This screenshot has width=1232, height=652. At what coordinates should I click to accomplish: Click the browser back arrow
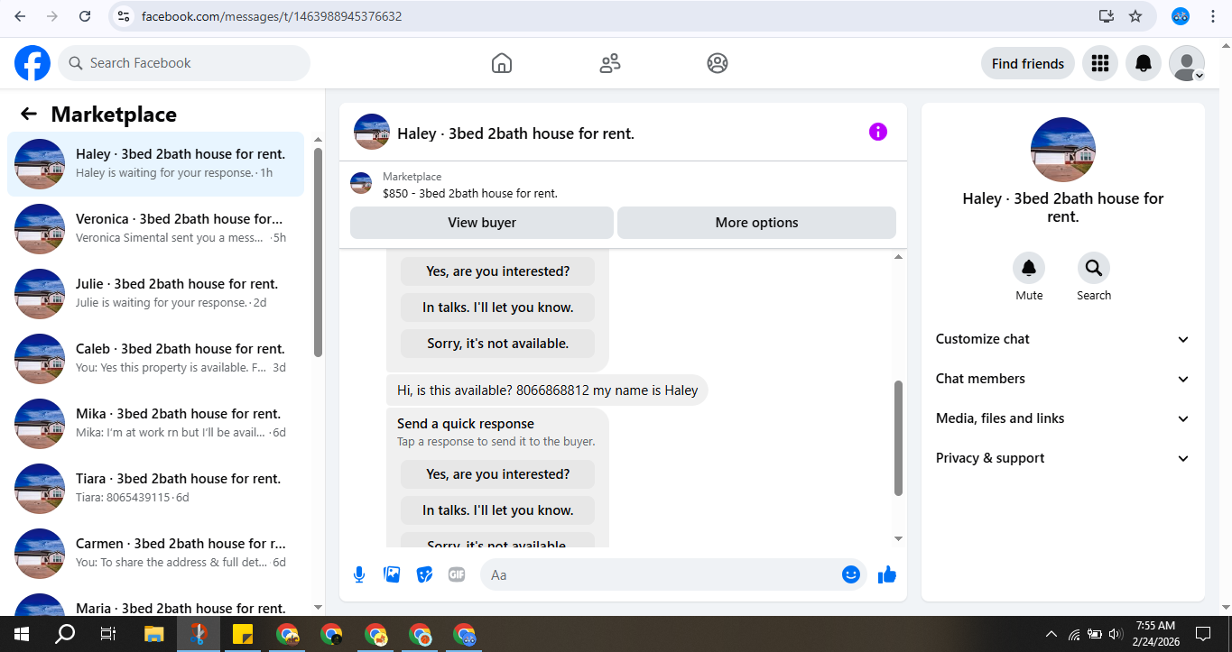click(x=20, y=16)
